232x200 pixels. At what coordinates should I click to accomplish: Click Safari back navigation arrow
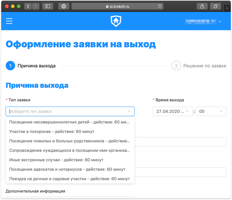pos(28,6)
